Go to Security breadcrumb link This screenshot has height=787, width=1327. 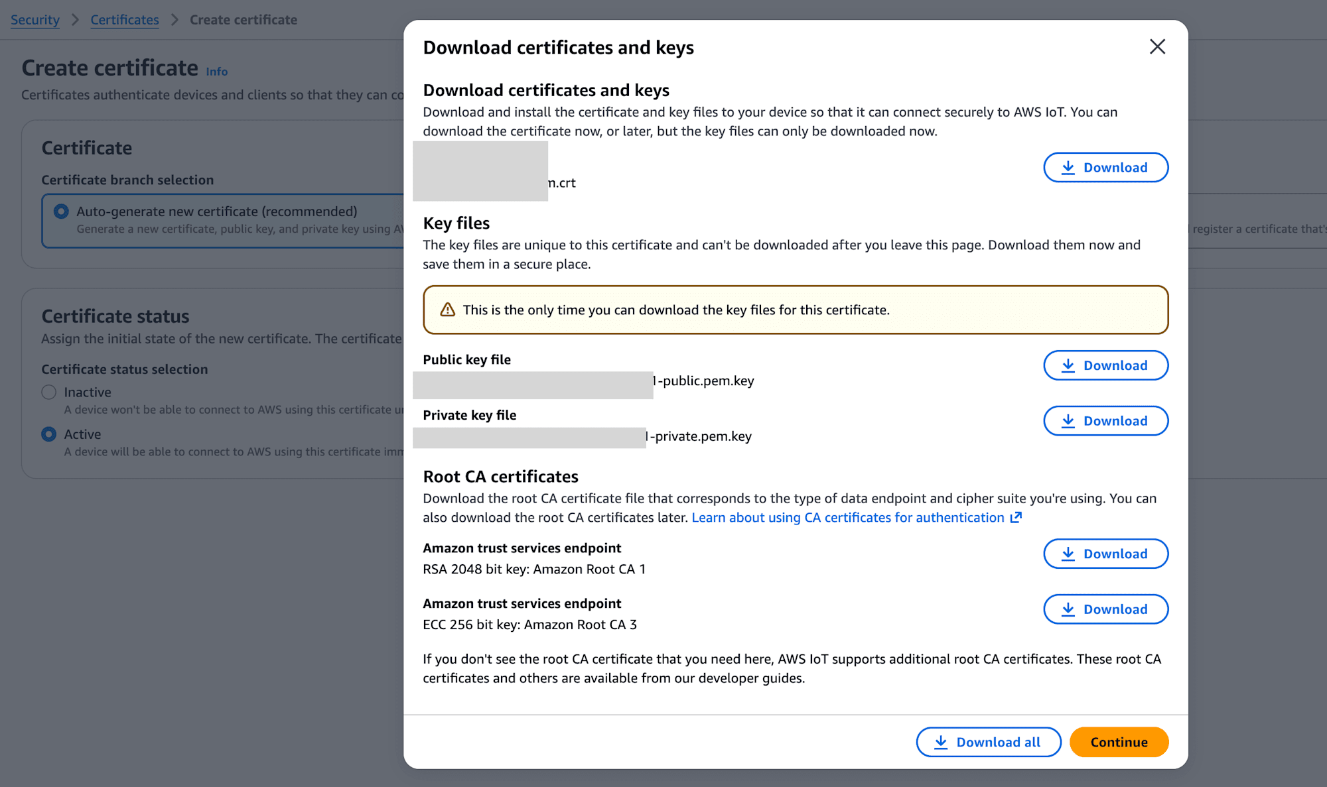(x=35, y=20)
